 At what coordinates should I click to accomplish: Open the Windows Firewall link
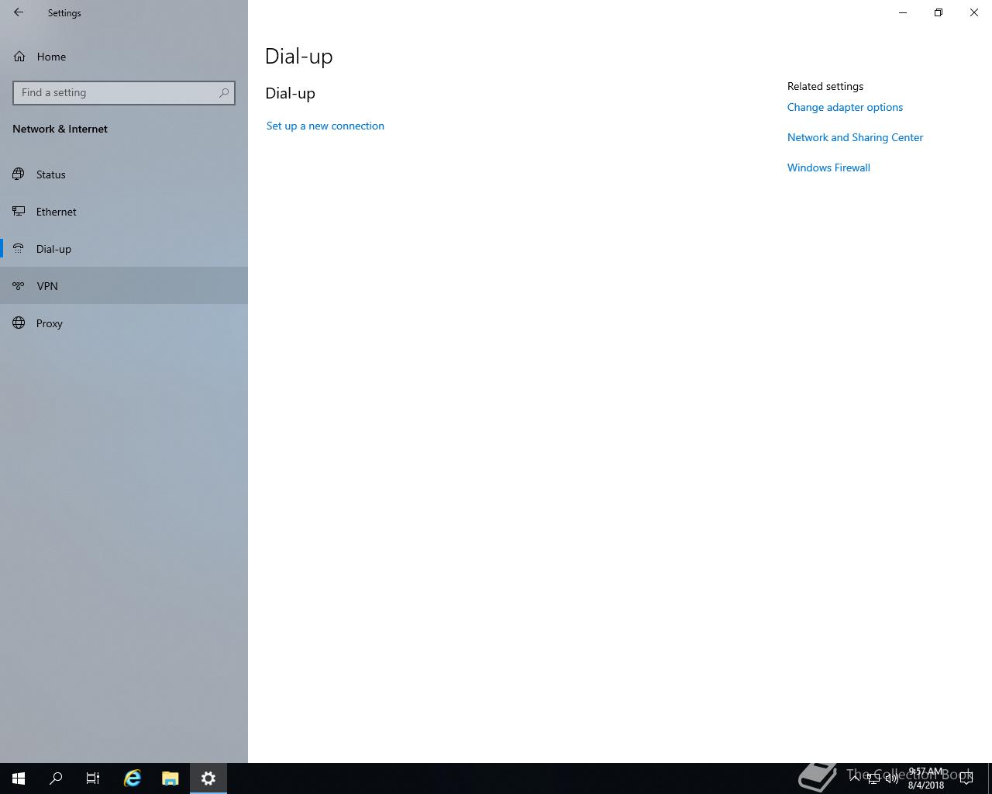[828, 167]
